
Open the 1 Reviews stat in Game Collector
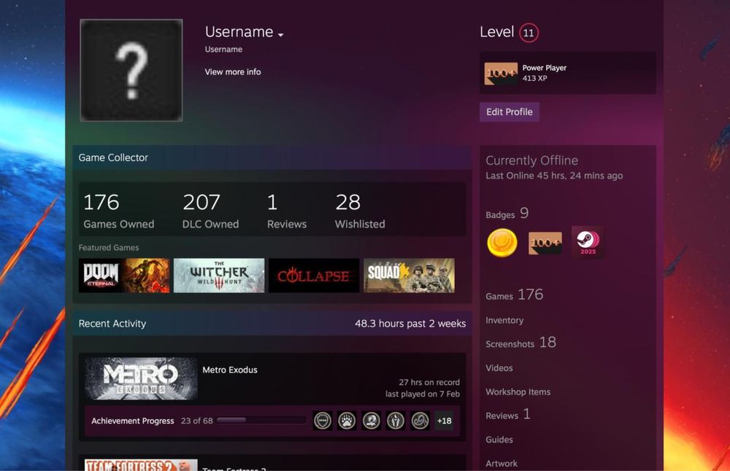(287, 211)
